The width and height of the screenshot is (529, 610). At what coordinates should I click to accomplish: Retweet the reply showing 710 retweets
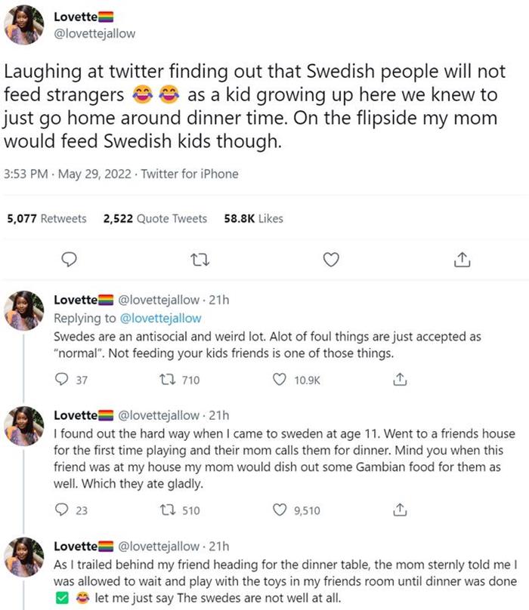coord(169,380)
